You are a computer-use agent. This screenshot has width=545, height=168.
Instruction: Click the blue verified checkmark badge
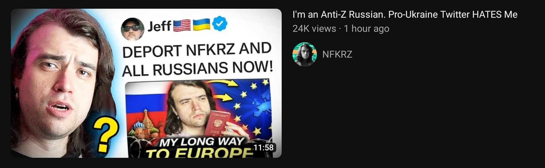click(x=220, y=25)
